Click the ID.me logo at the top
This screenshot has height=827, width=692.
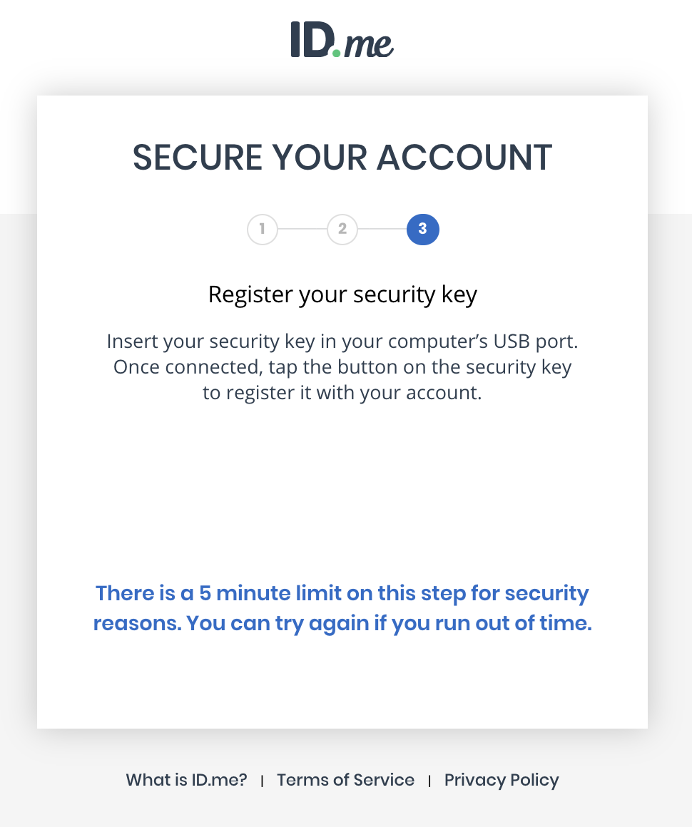pos(342,41)
